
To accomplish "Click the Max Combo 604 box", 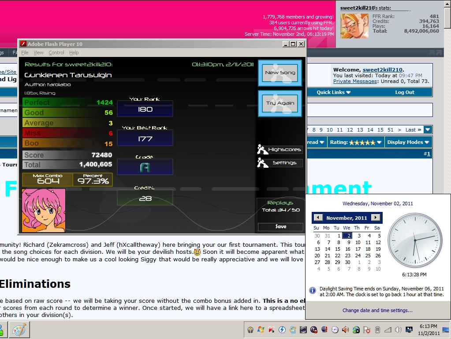I will point(48,180).
